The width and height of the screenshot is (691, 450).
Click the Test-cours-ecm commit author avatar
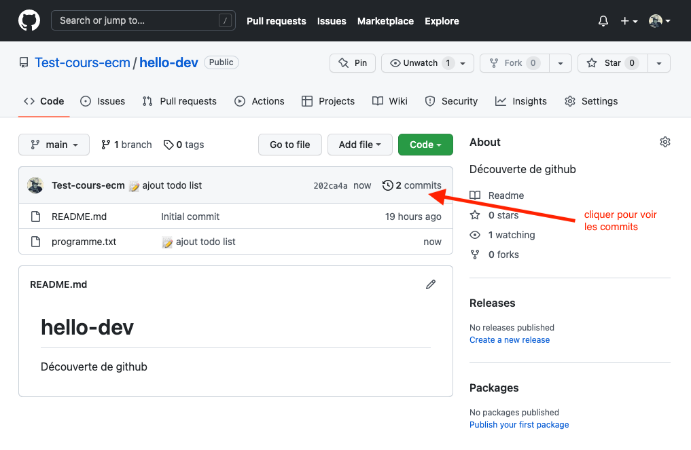click(35, 185)
